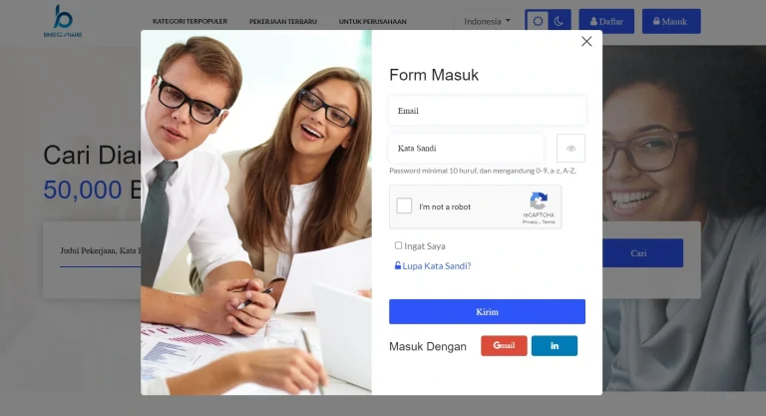Close the Form Masuk dialog
Screen dimensions: 766x416
click(x=586, y=42)
